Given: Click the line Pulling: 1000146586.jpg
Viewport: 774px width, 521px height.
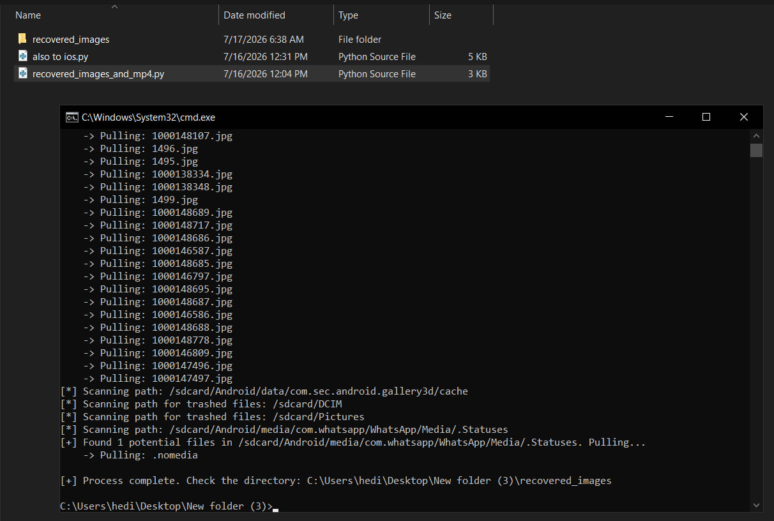Looking at the screenshot, I should pos(158,315).
